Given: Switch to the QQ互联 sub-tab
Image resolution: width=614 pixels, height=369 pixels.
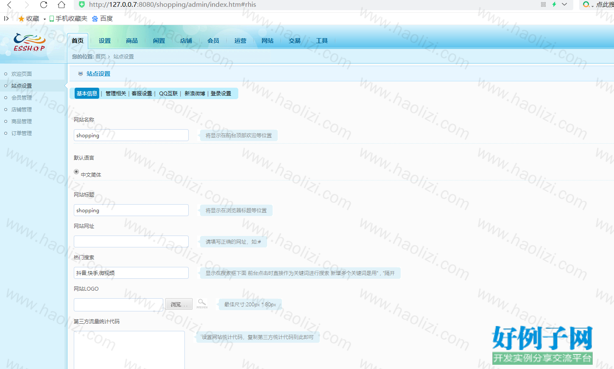Looking at the screenshot, I should [168, 94].
